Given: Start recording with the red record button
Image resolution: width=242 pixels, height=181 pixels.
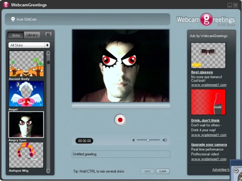Looking at the screenshot, I should 120,120.
